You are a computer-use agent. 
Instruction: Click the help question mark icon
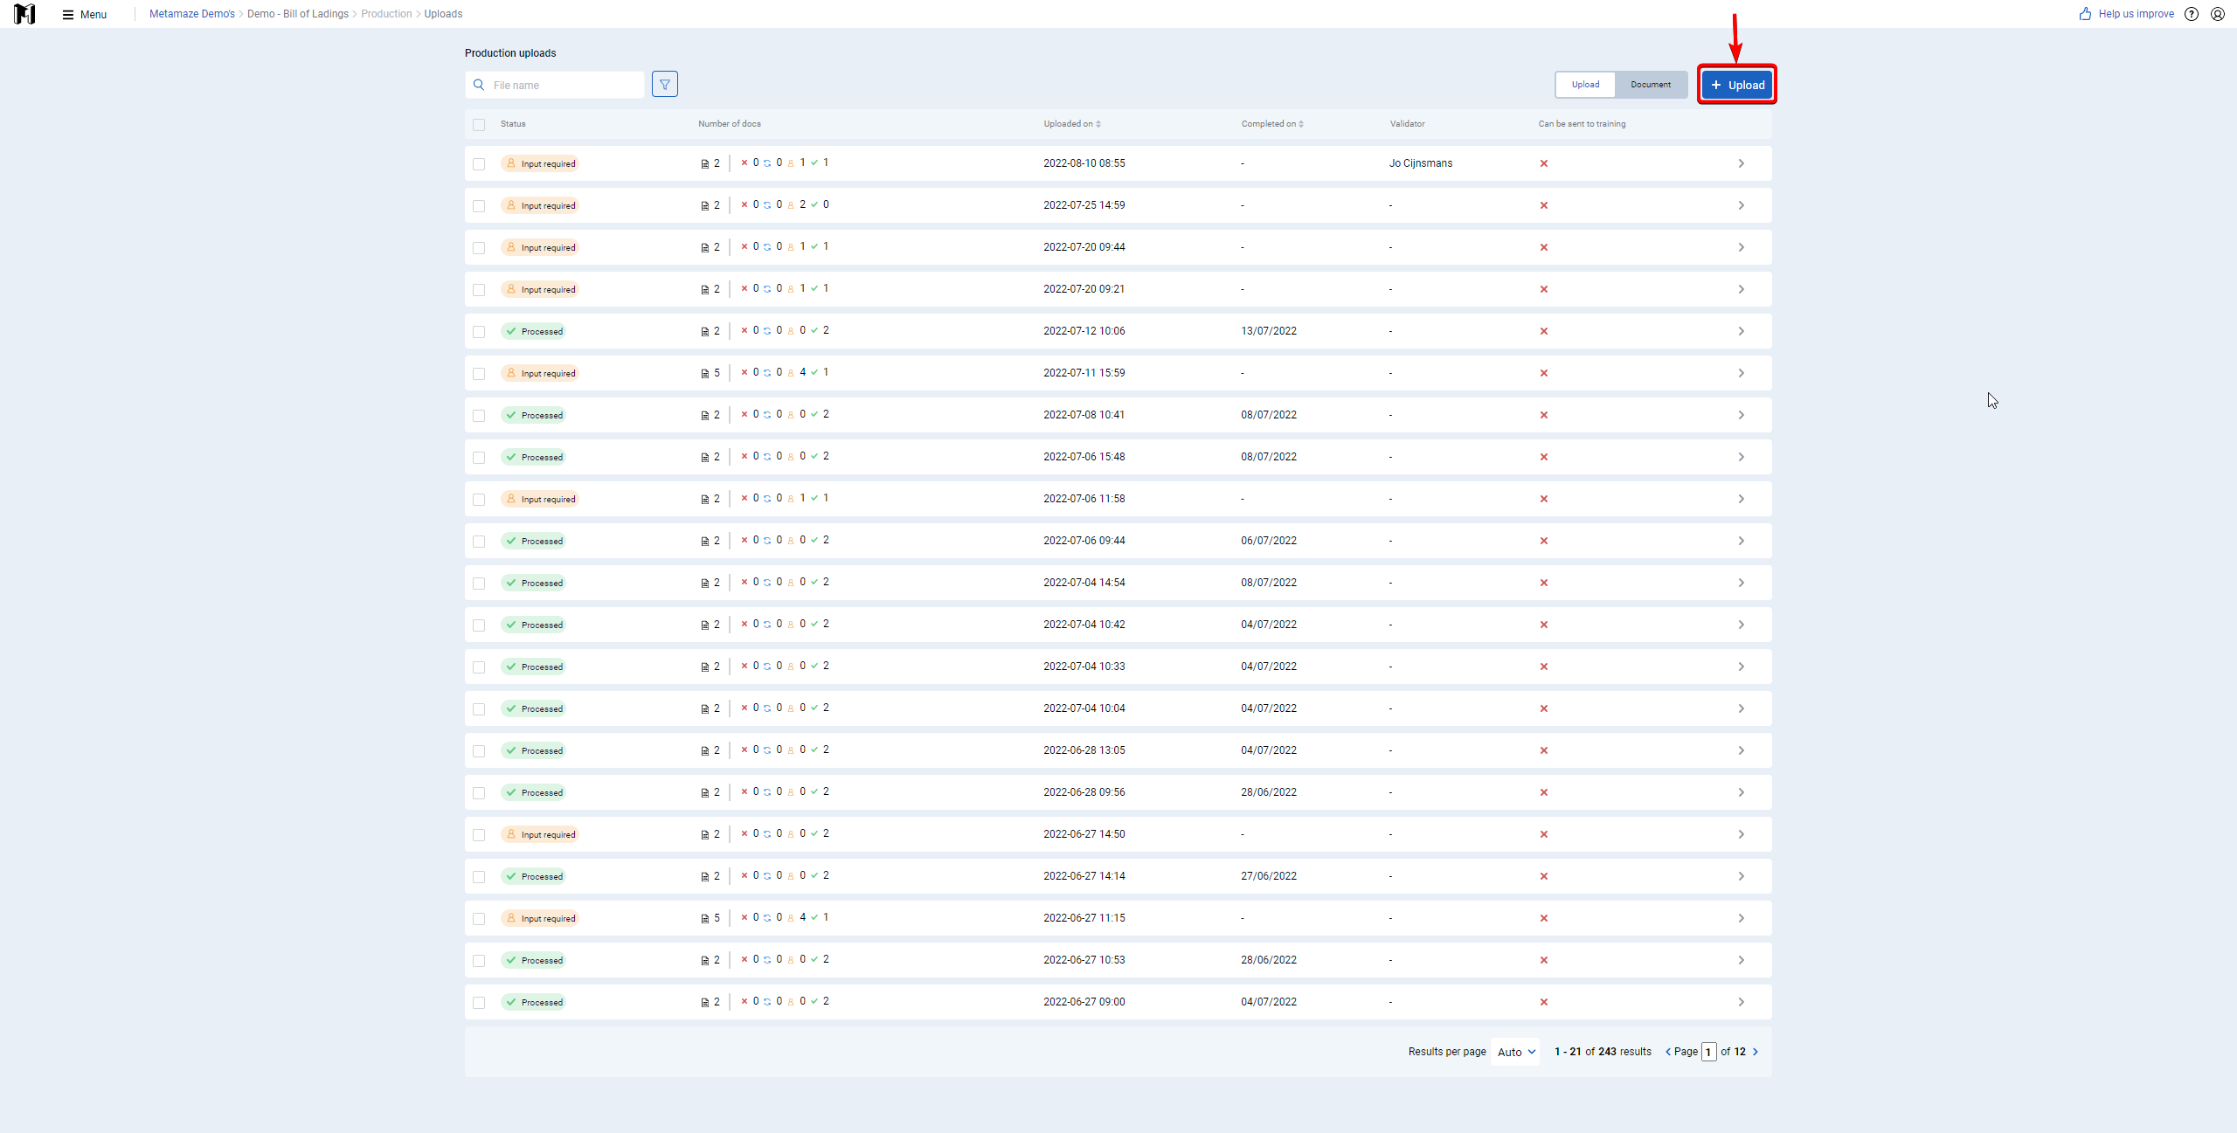2192,14
